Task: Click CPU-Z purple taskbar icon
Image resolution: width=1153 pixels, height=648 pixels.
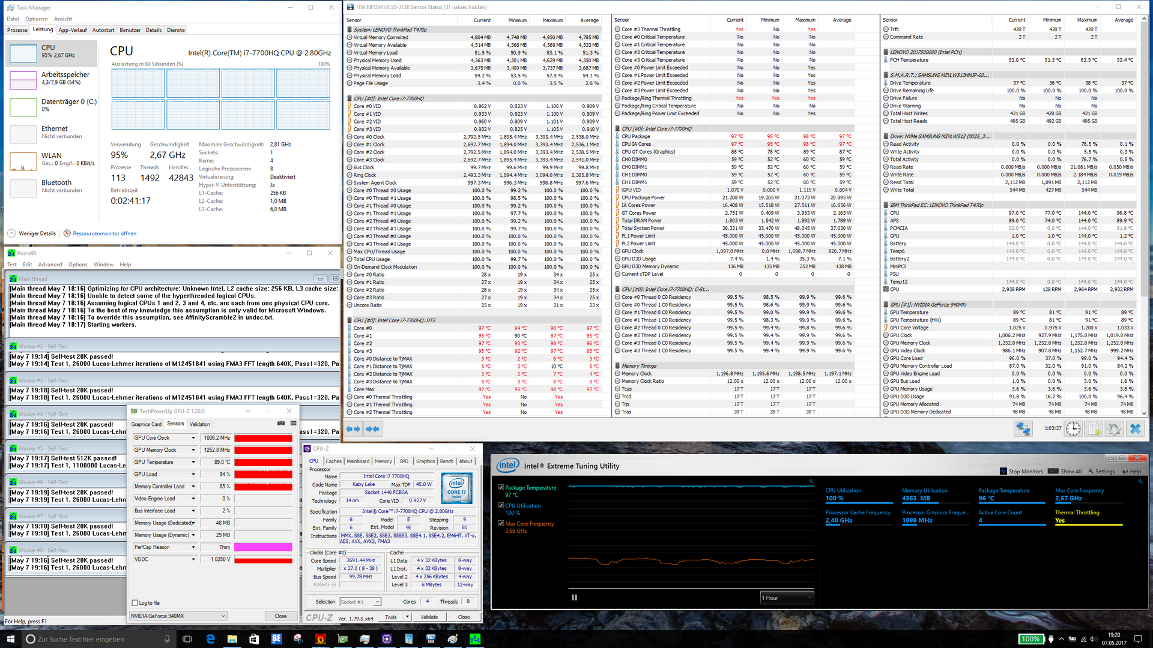Action: point(386,639)
